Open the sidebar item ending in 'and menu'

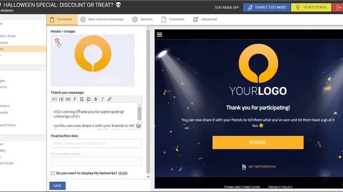tap(8, 125)
